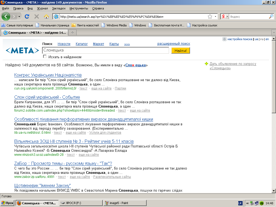Open the Журнал menu
Image resolution: width=276 pixels, height=207 pixels.
tap(42, 8)
